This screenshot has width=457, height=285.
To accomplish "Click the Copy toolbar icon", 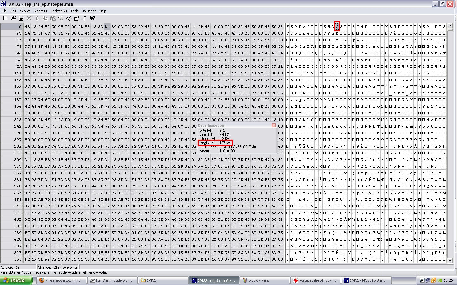I will pos(45,18).
